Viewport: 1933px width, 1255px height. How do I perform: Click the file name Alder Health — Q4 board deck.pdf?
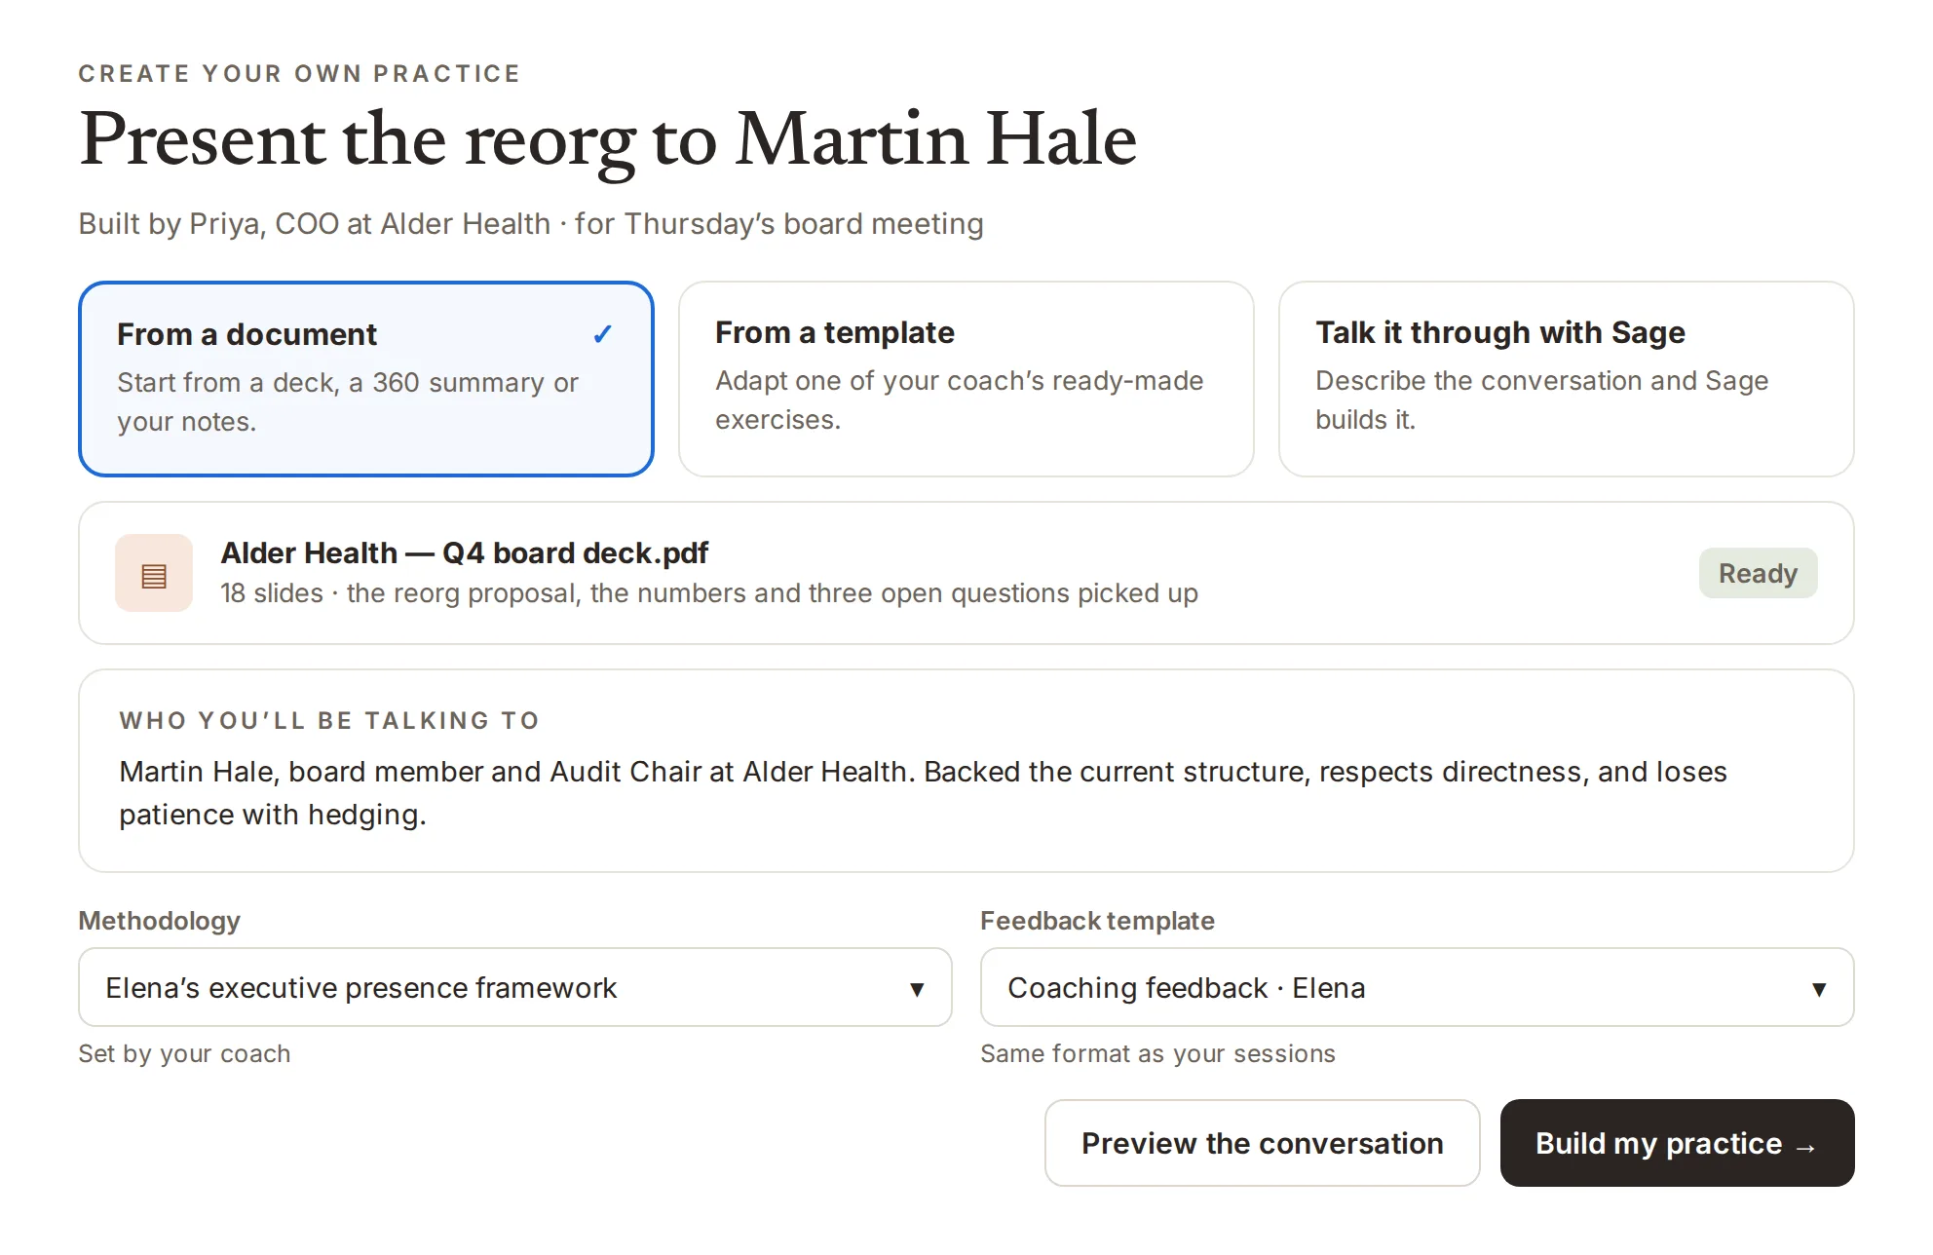point(464,552)
